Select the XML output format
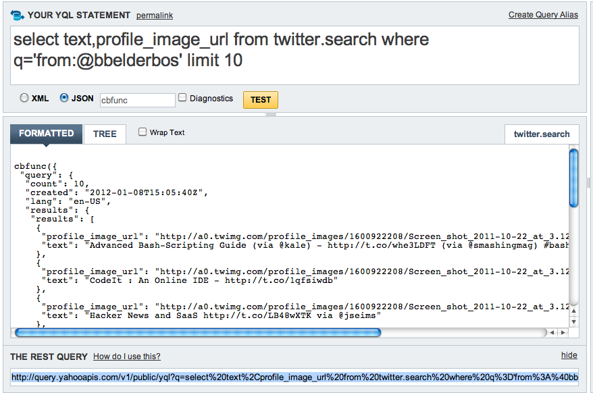Image resolution: width=593 pixels, height=393 pixels. [24, 98]
